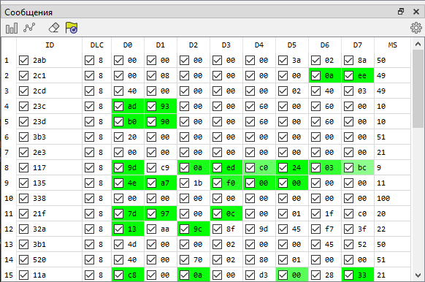425x282 pixels.
Task: Open the line graph plot icon
Action: (29, 28)
